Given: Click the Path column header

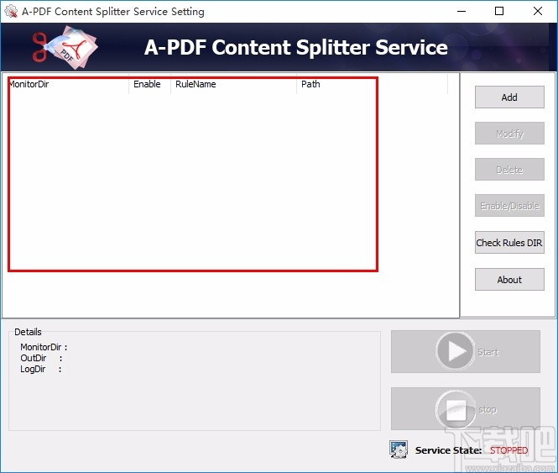Looking at the screenshot, I should click(372, 84).
